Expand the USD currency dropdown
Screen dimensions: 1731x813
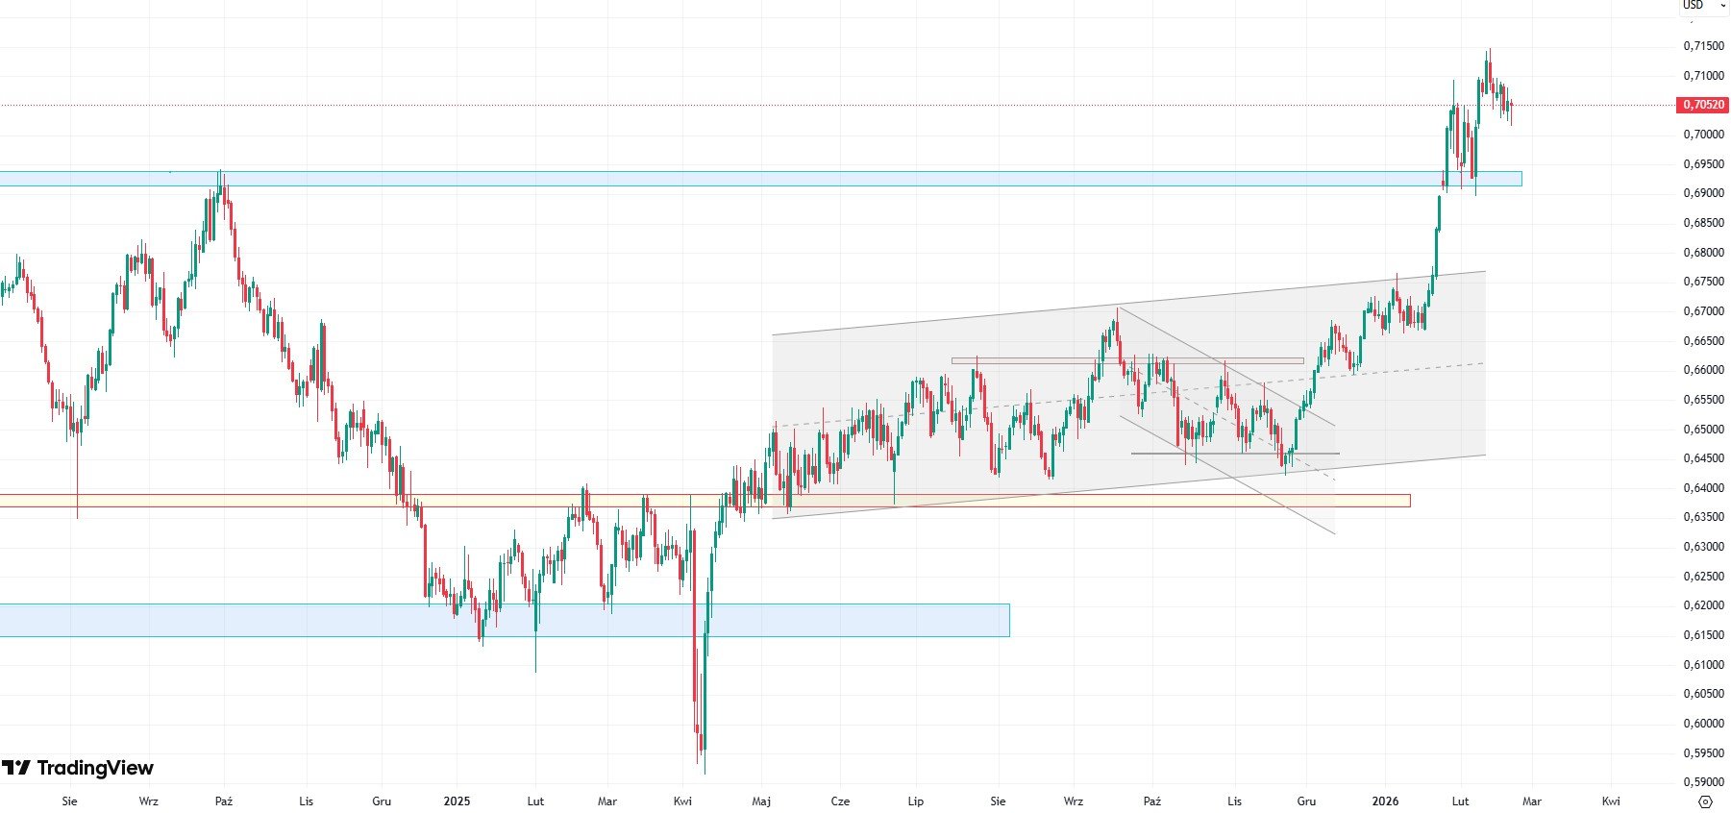tap(1702, 6)
